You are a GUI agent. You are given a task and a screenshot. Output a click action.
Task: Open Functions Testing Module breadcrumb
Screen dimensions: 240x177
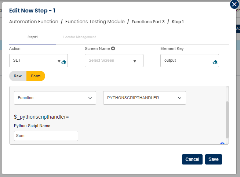(95, 22)
